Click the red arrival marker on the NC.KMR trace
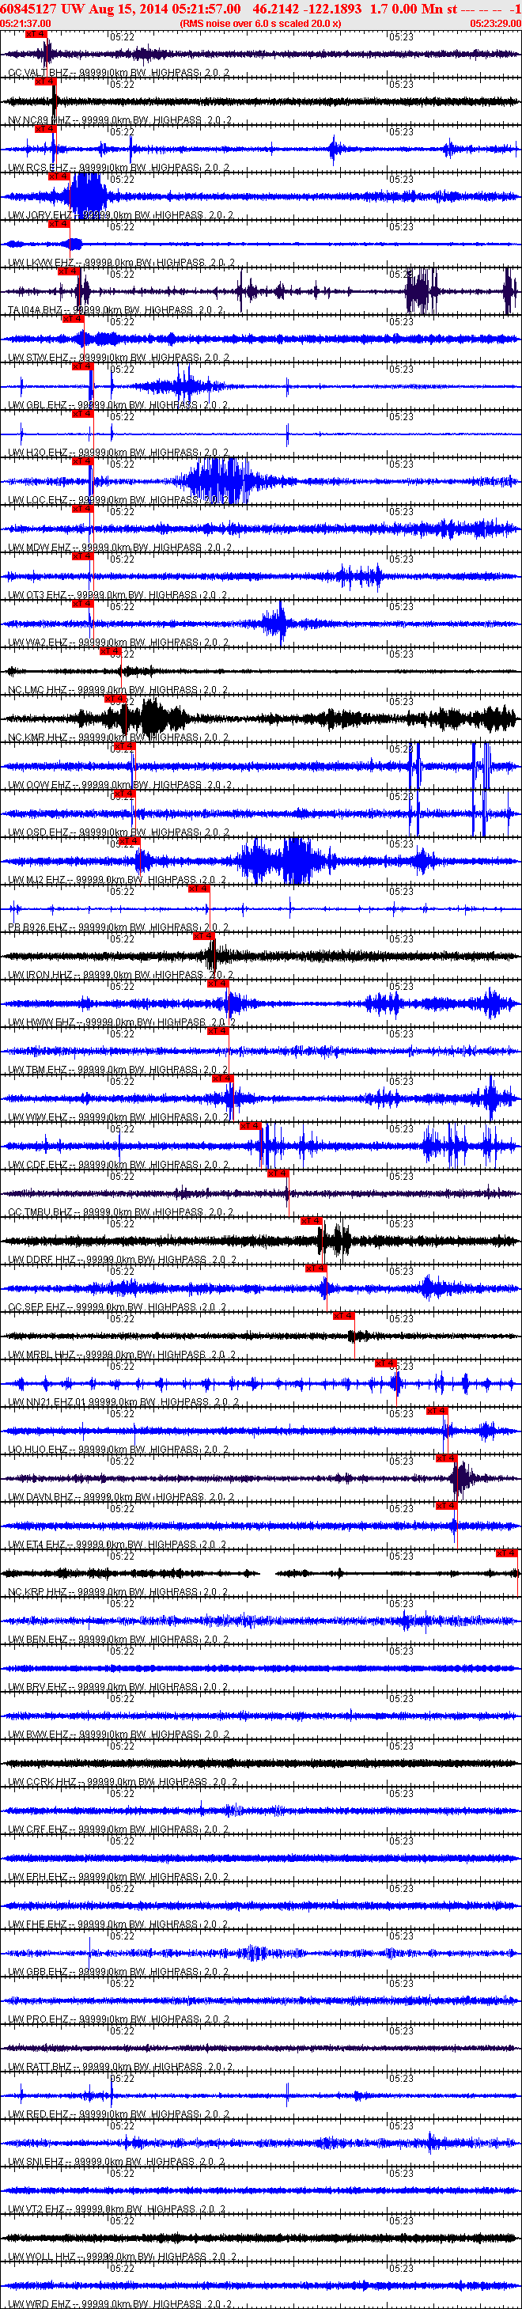This screenshot has width=522, height=2309. click(x=115, y=700)
